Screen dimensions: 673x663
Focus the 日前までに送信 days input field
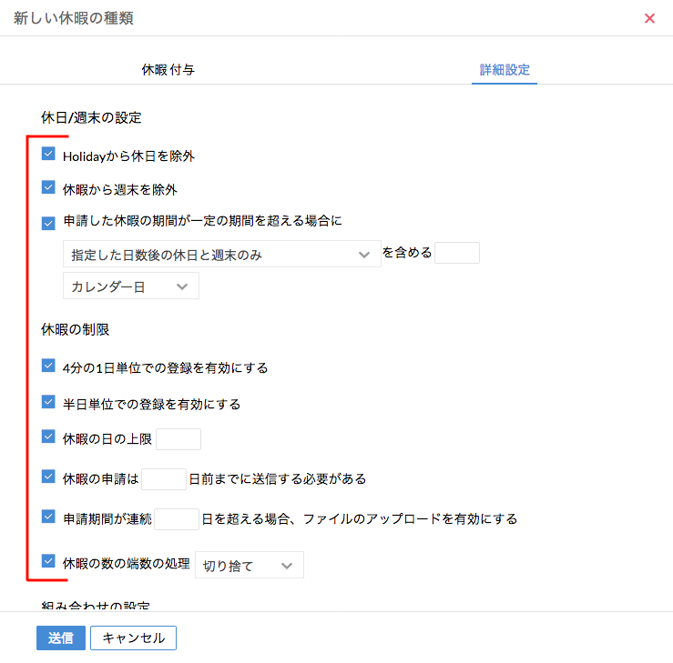coord(164,478)
